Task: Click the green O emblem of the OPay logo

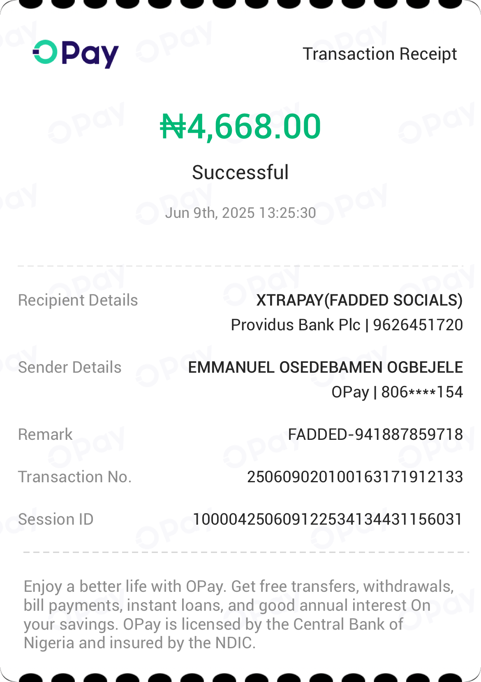Action: (x=45, y=52)
